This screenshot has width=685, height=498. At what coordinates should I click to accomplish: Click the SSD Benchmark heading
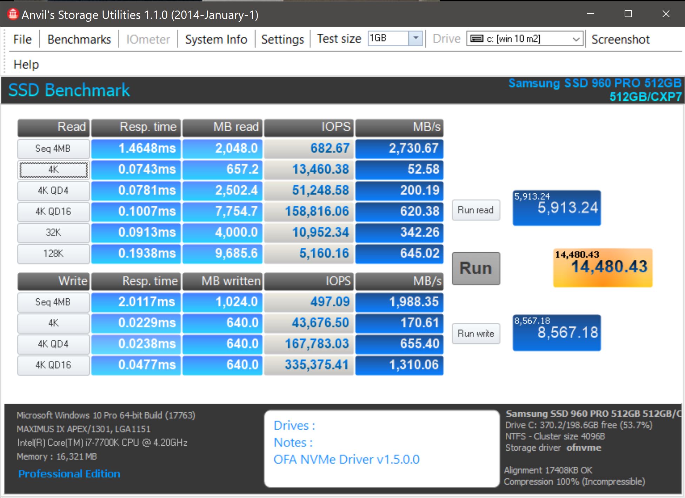pyautogui.click(x=69, y=90)
